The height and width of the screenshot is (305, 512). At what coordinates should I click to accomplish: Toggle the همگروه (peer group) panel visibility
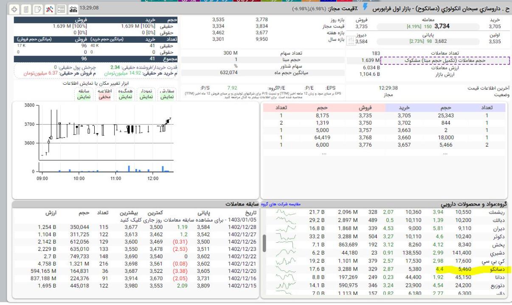125,94
